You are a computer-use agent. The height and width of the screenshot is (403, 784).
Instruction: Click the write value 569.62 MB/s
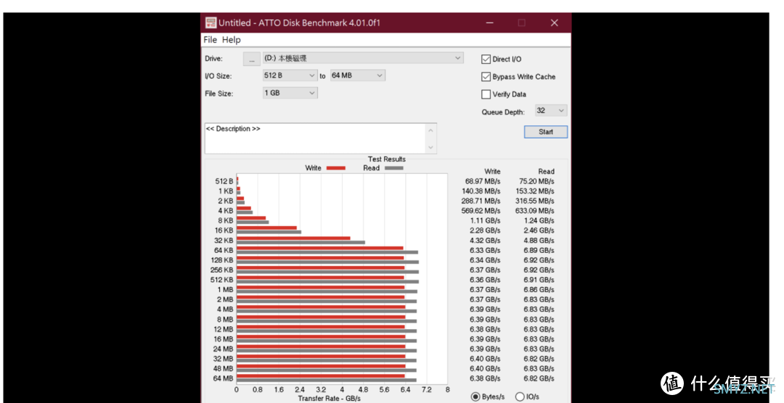click(481, 211)
